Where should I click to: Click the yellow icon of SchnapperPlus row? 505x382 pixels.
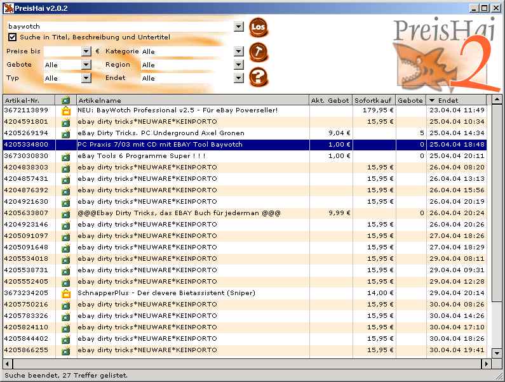click(x=66, y=293)
